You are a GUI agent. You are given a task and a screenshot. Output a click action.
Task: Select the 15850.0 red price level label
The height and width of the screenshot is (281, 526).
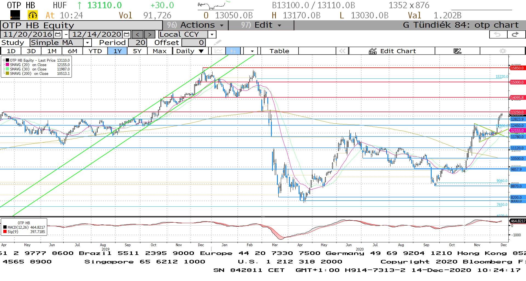[x=517, y=68]
